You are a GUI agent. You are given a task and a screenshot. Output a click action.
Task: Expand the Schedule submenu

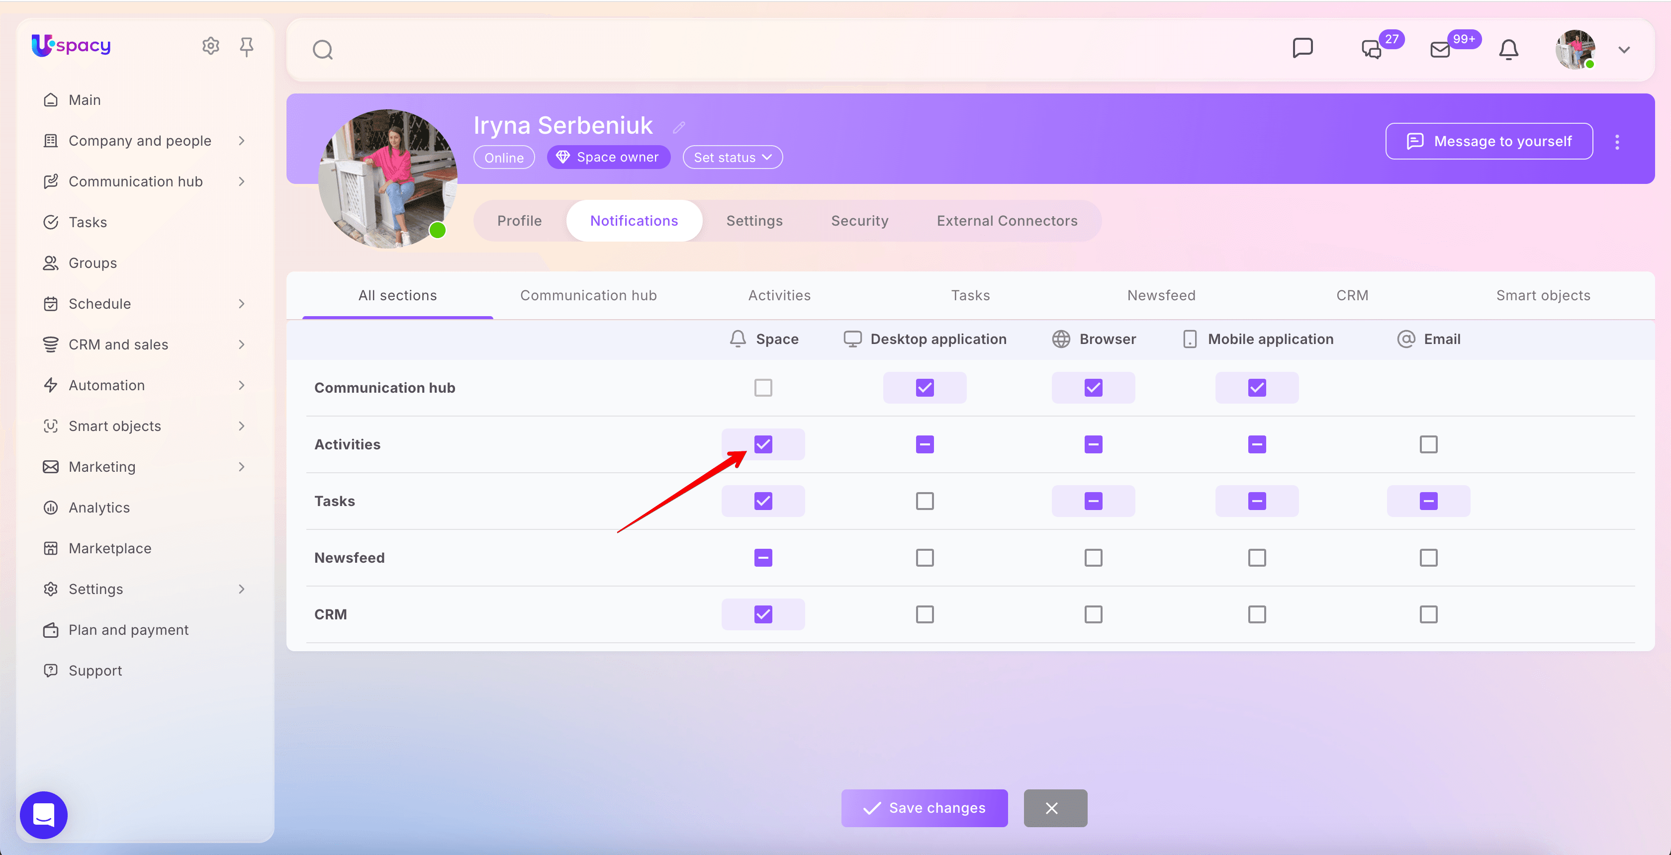(241, 304)
